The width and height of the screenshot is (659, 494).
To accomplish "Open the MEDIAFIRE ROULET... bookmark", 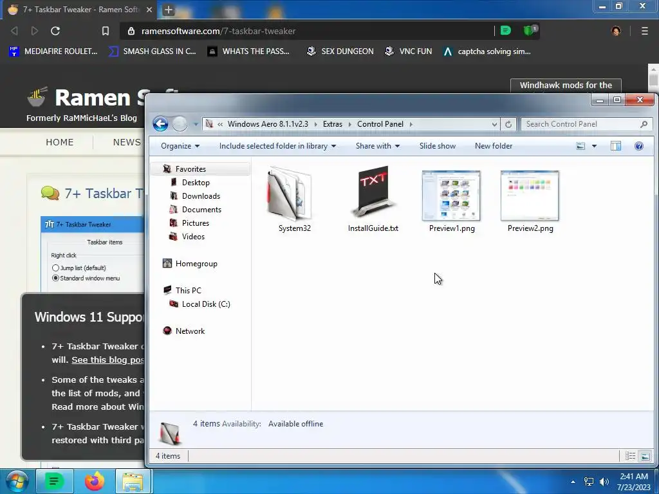I will [53, 51].
